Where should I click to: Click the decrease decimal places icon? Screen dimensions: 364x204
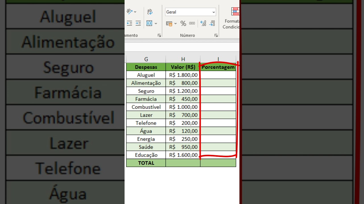click(x=212, y=24)
